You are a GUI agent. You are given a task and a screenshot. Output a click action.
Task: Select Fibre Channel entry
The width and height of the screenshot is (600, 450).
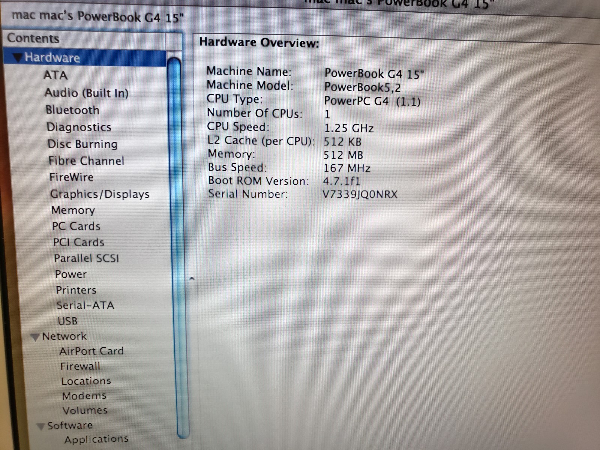[x=86, y=161]
